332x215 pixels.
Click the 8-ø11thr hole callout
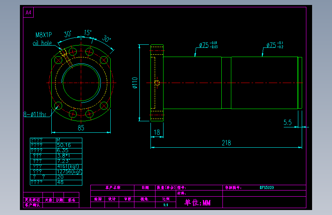(35, 114)
